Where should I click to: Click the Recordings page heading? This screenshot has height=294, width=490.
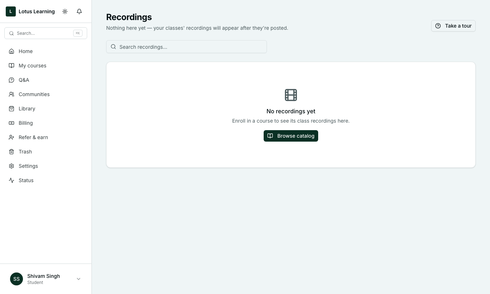click(129, 17)
